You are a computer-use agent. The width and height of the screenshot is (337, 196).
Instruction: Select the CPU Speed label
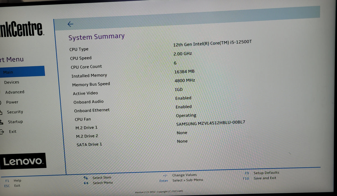point(81,58)
